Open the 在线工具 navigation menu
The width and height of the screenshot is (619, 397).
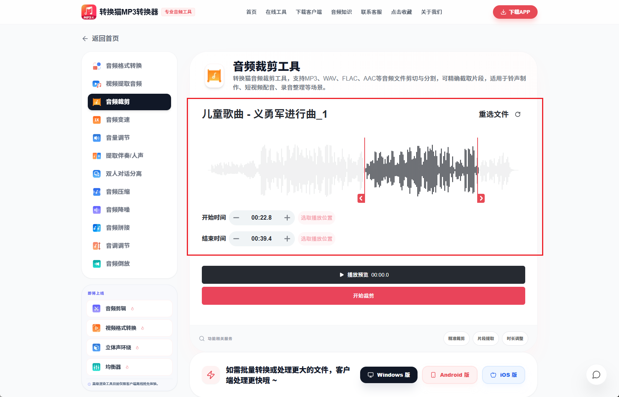[x=276, y=12]
